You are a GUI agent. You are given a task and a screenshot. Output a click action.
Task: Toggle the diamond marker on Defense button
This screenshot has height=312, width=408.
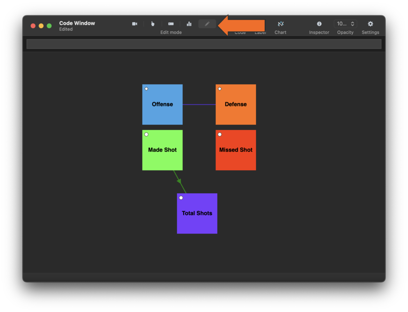click(x=220, y=89)
